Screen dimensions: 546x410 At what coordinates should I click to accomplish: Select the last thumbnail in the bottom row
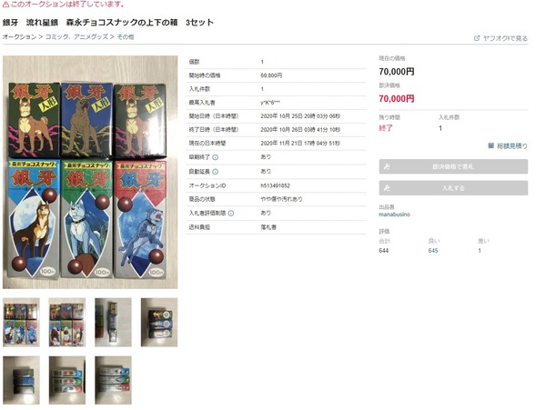pos(113,380)
